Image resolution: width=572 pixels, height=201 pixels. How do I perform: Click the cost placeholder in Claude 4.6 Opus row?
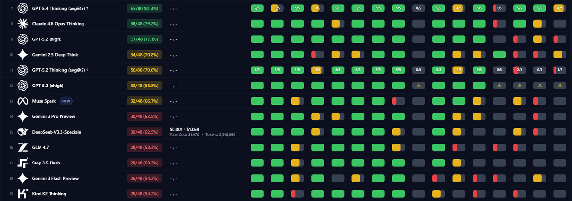174,24
